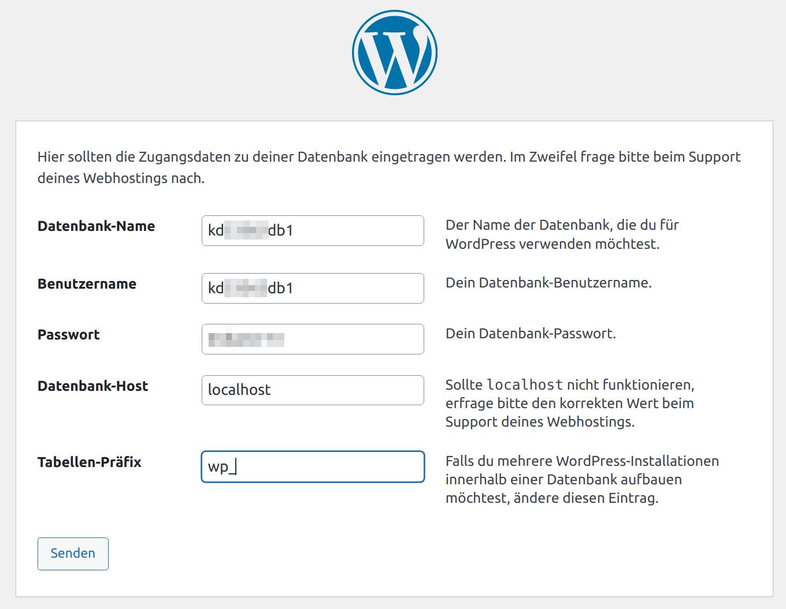Image resolution: width=786 pixels, height=609 pixels.
Task: Click the description 'Der Name der Datenbank, die du für'
Action: coord(562,225)
